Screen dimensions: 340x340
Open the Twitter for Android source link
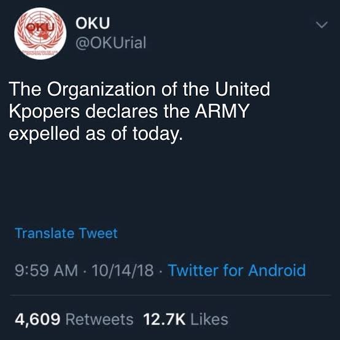point(238,271)
